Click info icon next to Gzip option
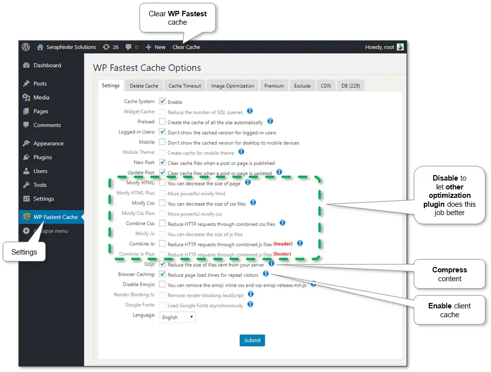 272,263
